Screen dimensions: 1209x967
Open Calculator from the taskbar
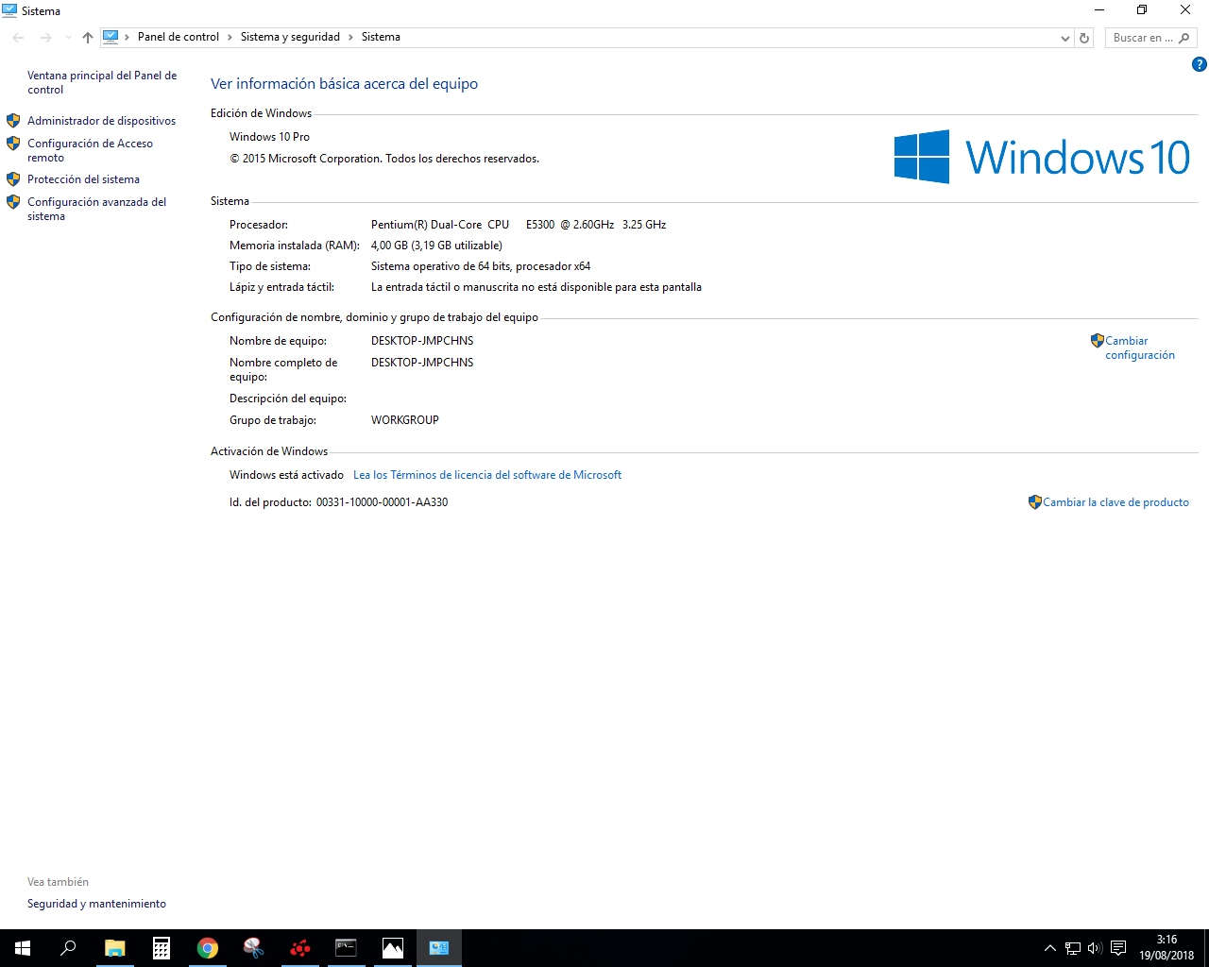[162, 948]
